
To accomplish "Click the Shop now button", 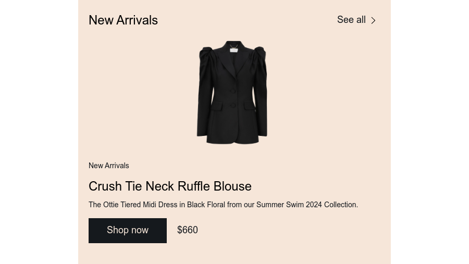I will [128, 231].
